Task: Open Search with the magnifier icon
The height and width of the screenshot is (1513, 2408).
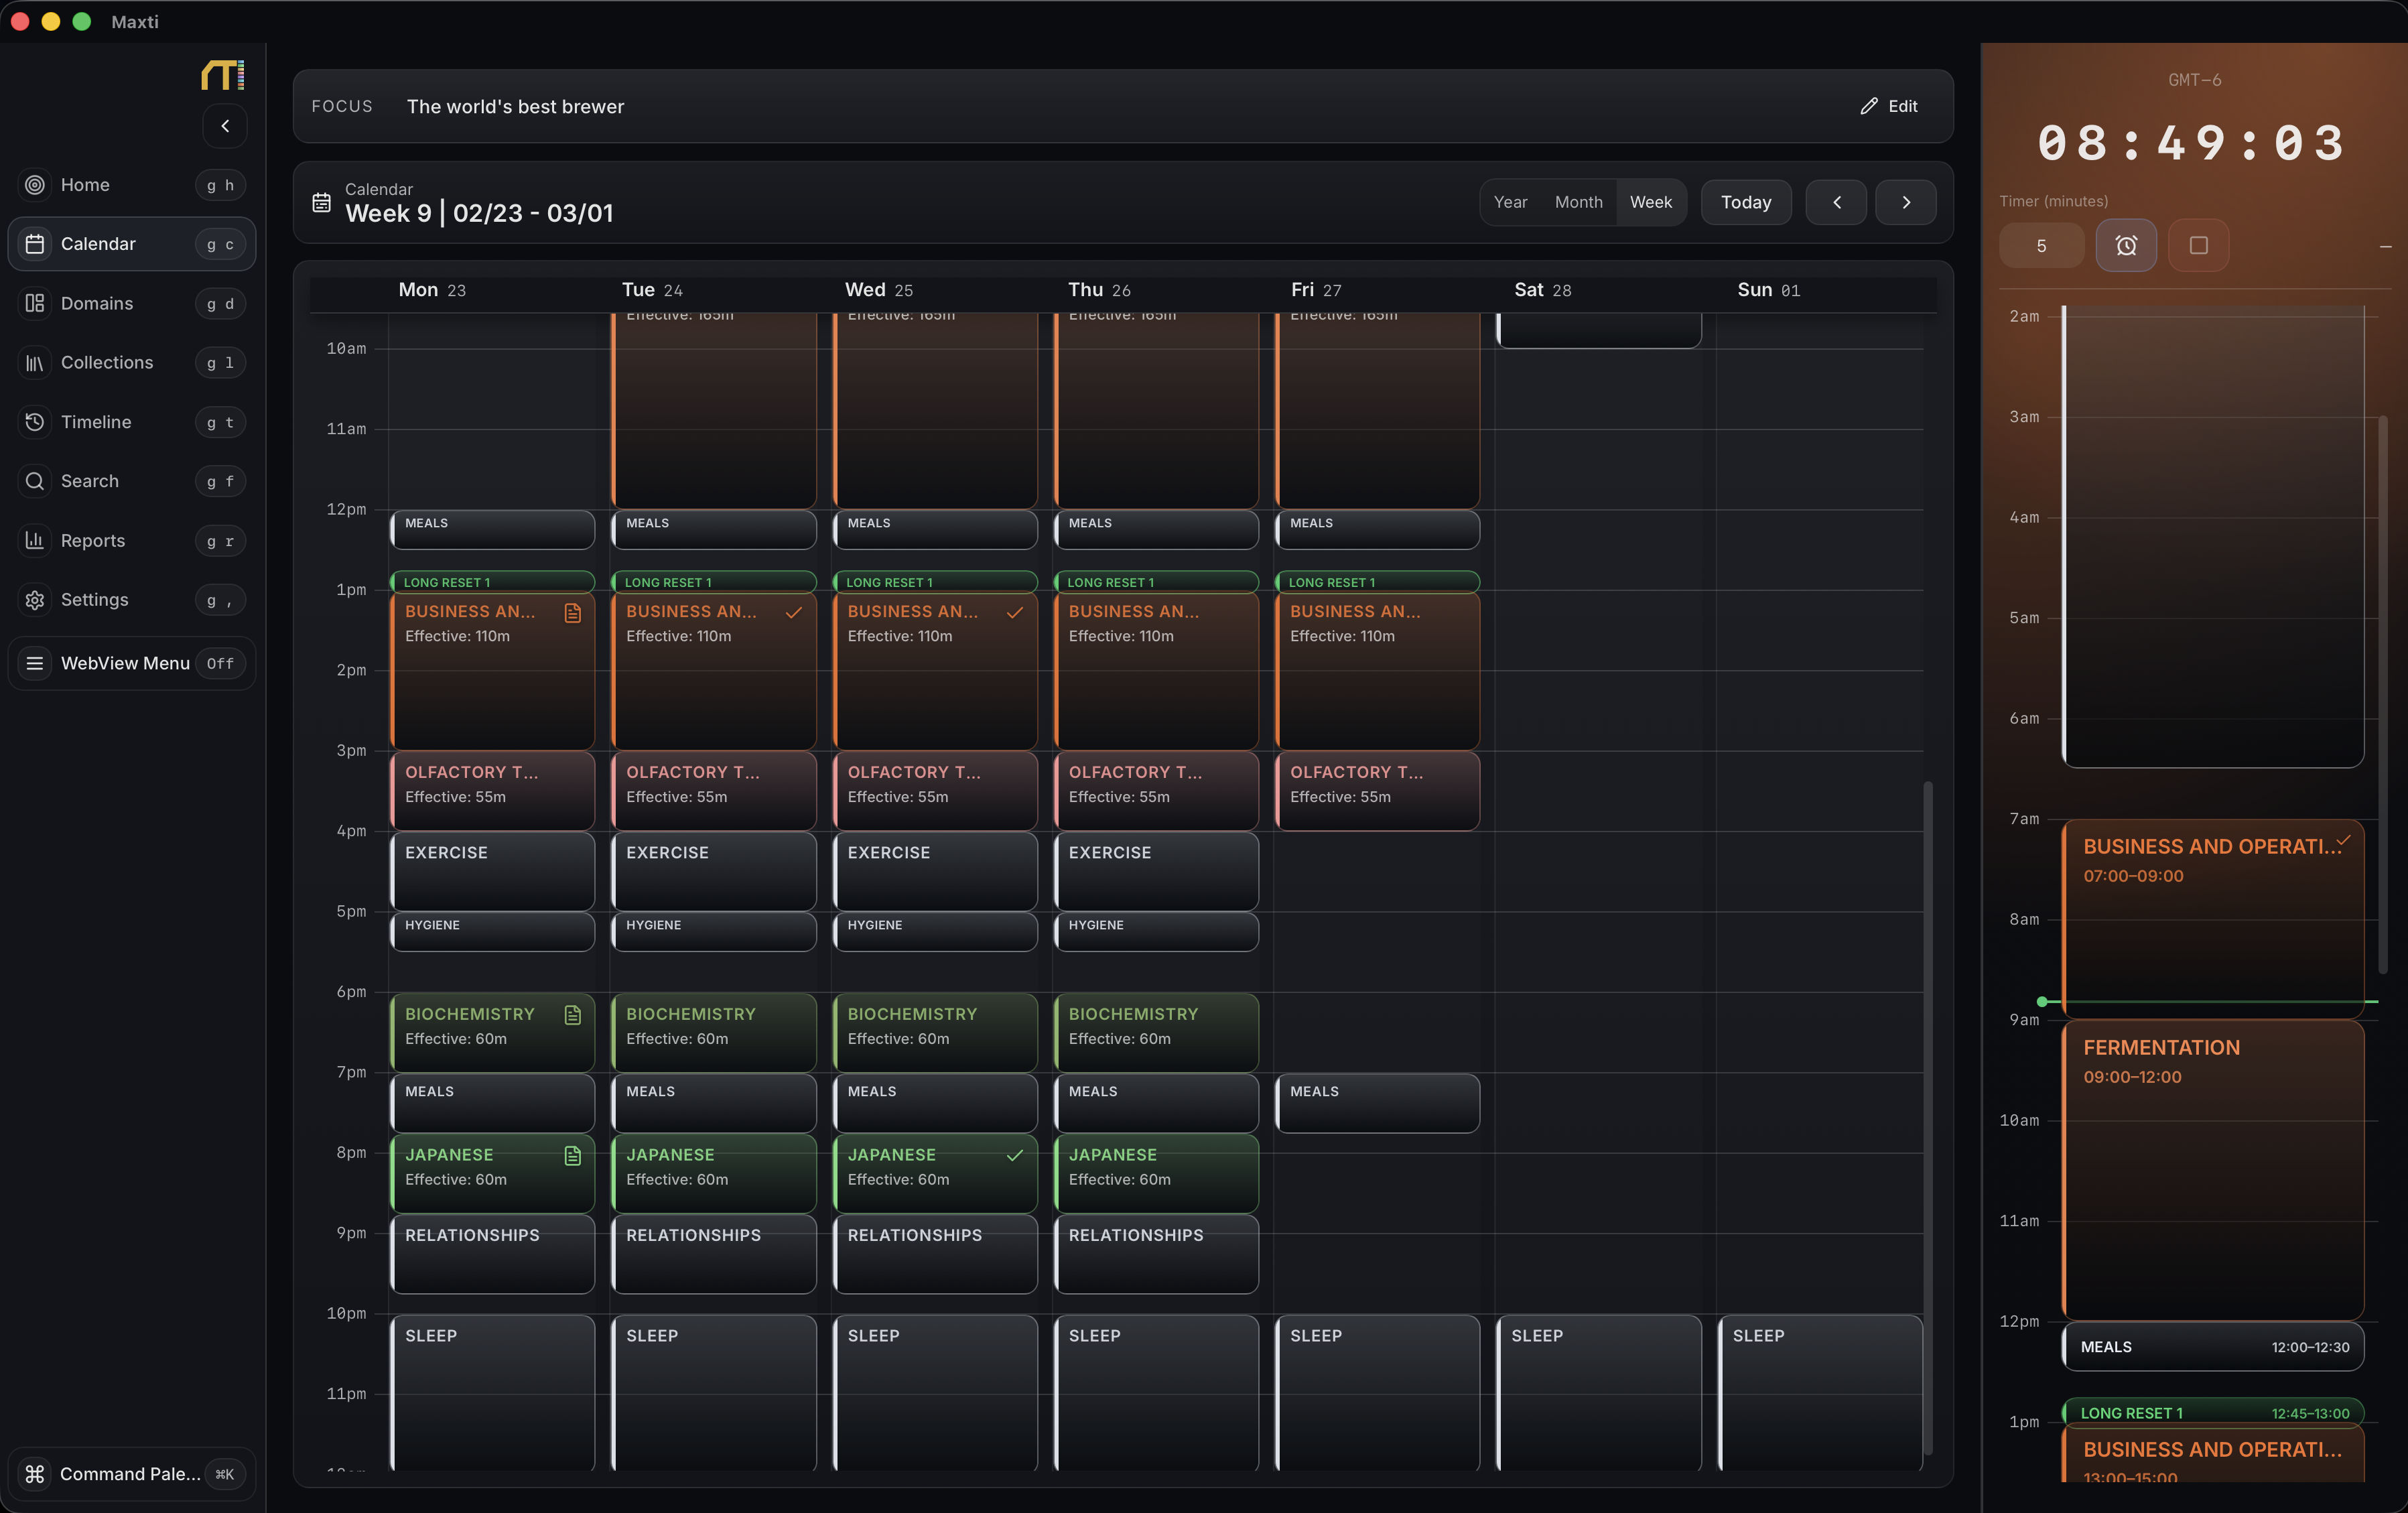Action: click(x=35, y=481)
